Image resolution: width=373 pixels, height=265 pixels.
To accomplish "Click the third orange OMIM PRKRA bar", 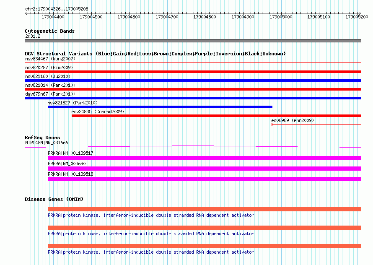I will [x=205, y=246].
